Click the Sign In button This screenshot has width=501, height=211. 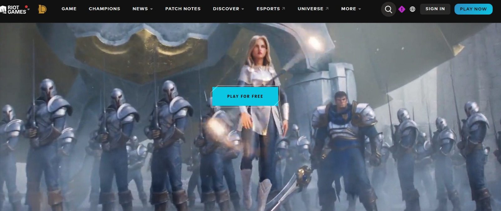[x=435, y=9]
